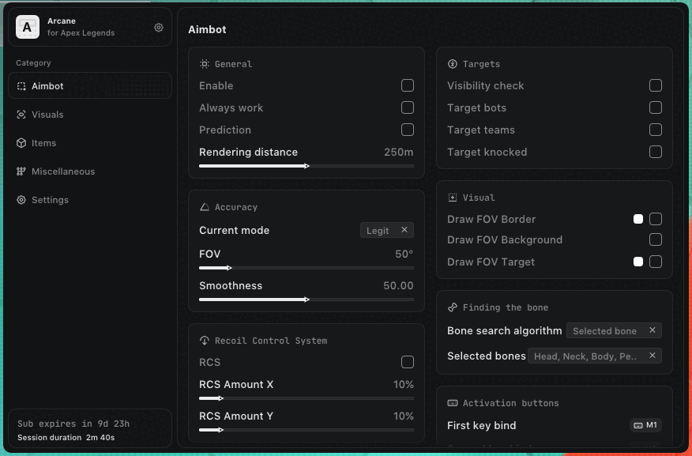The image size is (692, 456).
Task: Click the gear icon beside Arcane title
Action: 159,28
